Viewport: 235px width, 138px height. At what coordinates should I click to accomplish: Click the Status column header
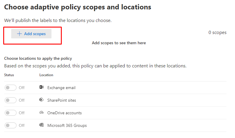[x=9, y=75]
